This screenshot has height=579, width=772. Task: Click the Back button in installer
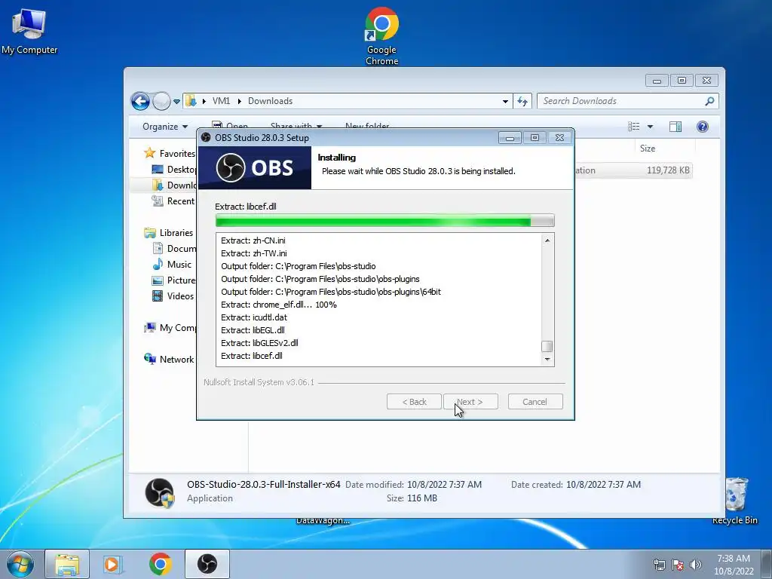coord(414,402)
